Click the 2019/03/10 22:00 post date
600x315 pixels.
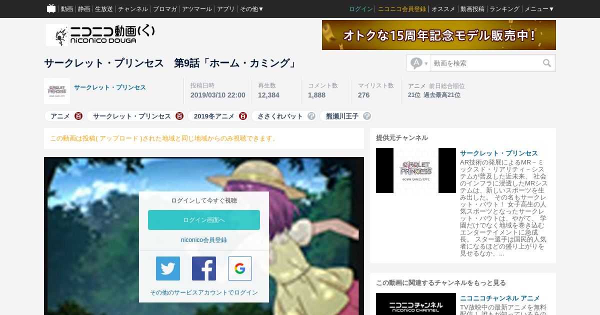(x=218, y=95)
